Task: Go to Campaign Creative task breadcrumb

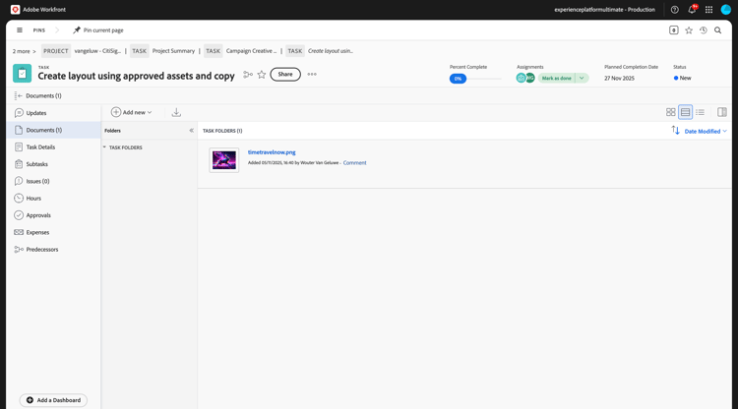Action: [251, 51]
